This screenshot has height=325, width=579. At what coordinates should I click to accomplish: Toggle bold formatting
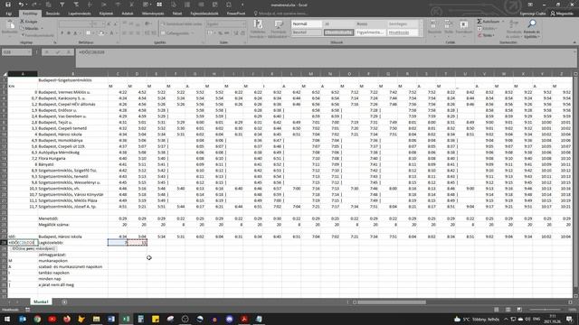pyautogui.click(x=62, y=33)
